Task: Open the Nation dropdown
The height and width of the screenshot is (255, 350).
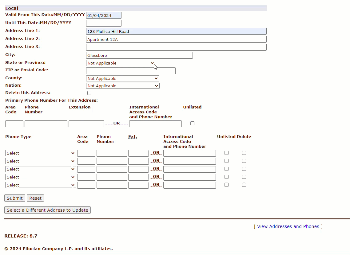Action: [123, 86]
